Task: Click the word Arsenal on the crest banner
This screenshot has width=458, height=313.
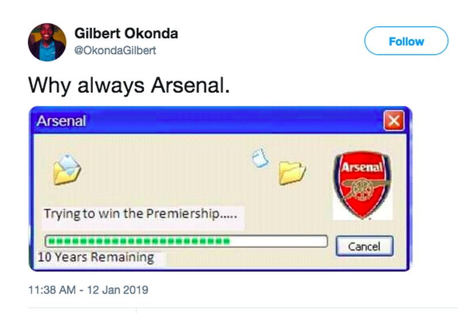Action: (x=362, y=168)
